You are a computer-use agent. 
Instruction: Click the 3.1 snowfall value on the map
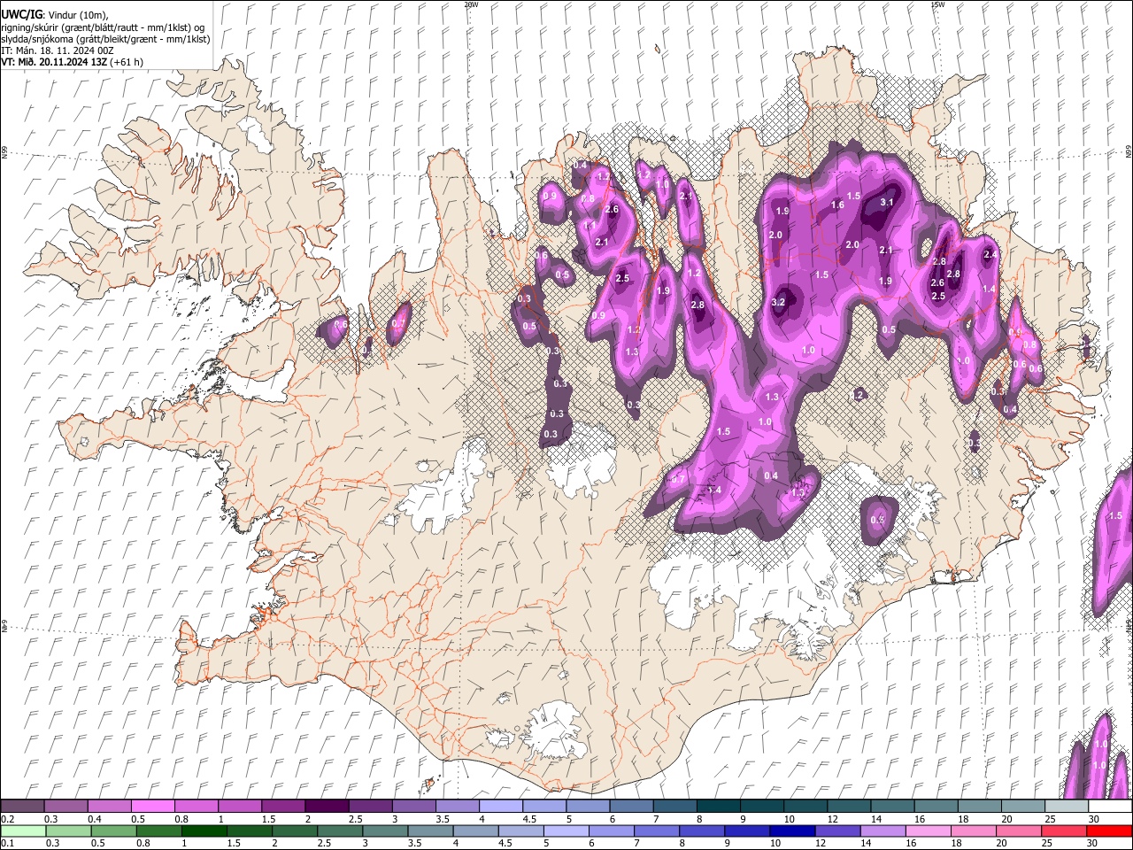coord(888,202)
